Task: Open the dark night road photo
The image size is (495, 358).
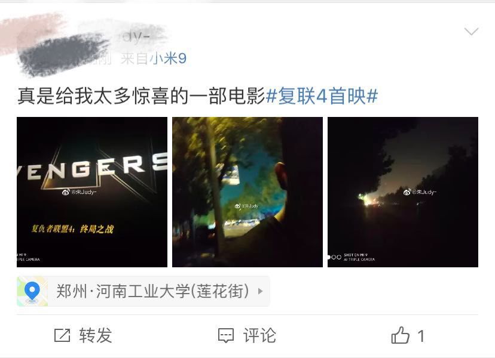Action: [x=403, y=192]
